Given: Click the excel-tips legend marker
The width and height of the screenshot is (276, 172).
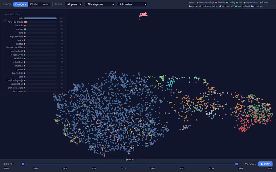Looking at the screenshot, I should (x=252, y=6).
